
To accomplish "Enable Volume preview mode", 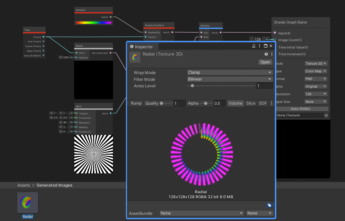I will coord(235,103).
